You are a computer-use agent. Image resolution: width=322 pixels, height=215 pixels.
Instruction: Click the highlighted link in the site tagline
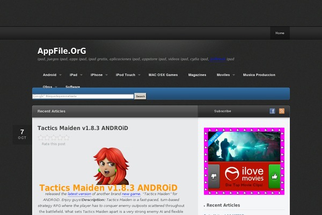click(x=218, y=59)
